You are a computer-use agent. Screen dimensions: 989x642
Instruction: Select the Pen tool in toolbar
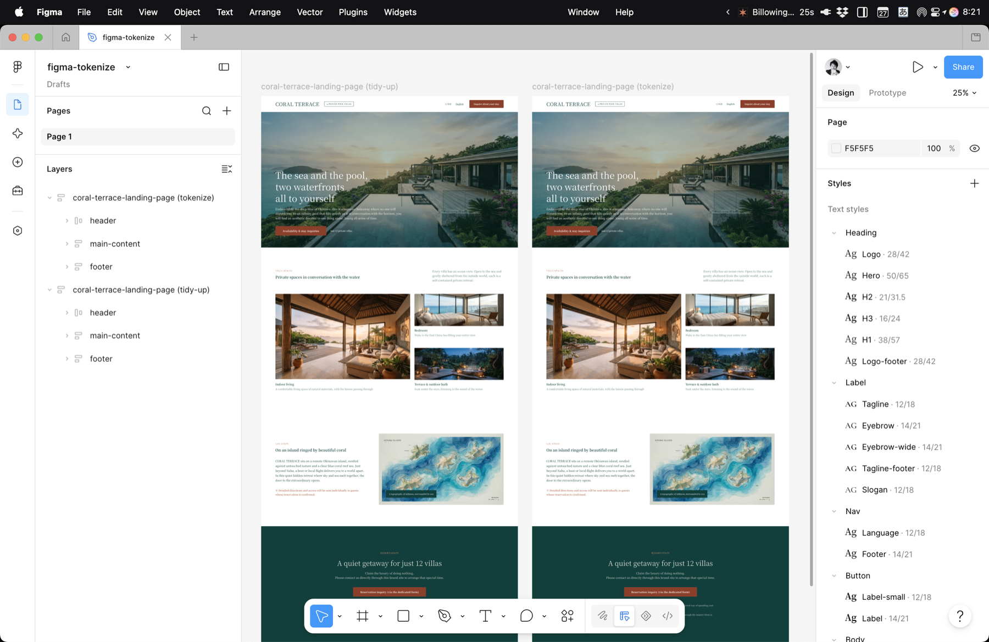point(445,616)
